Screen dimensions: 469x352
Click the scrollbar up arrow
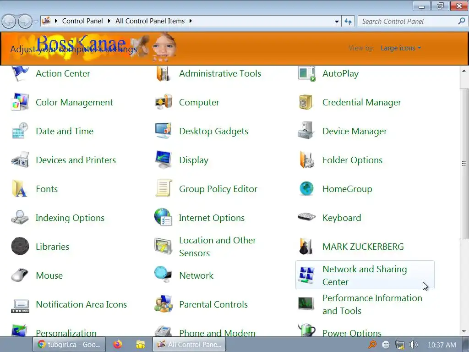464,71
